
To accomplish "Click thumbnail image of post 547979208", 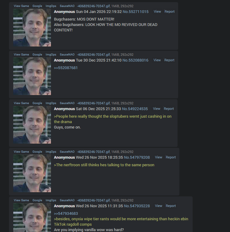I will pyautogui.click(x=32, y=173).
